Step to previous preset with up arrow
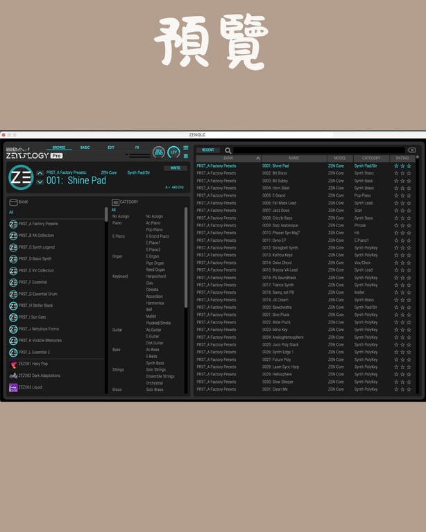This screenshot has height=532, width=426. [x=40, y=173]
